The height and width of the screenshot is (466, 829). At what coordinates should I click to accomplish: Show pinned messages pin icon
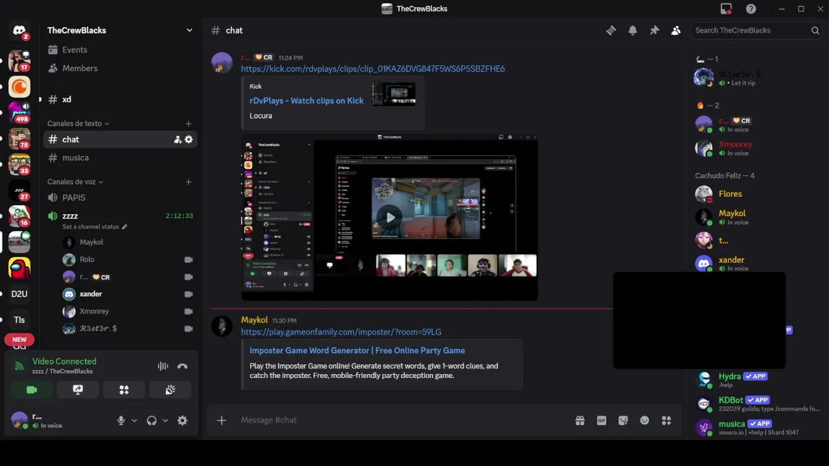tap(654, 30)
